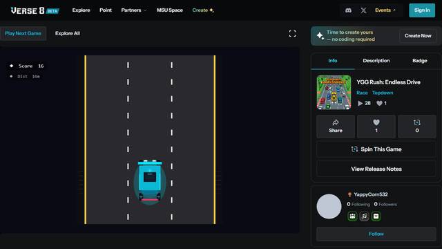Viewport: 442px width, 249px height.
Task: Open YGG Rush game thumbnail
Action: tap(334, 92)
